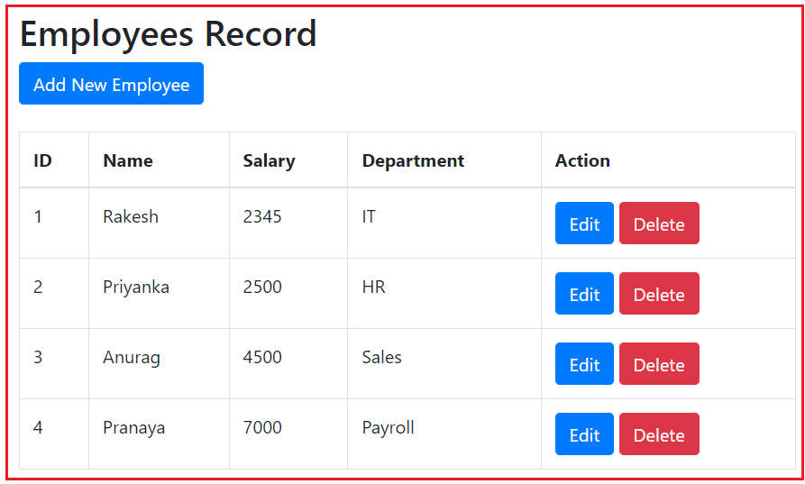Delete Rakesh's employee record

click(659, 224)
